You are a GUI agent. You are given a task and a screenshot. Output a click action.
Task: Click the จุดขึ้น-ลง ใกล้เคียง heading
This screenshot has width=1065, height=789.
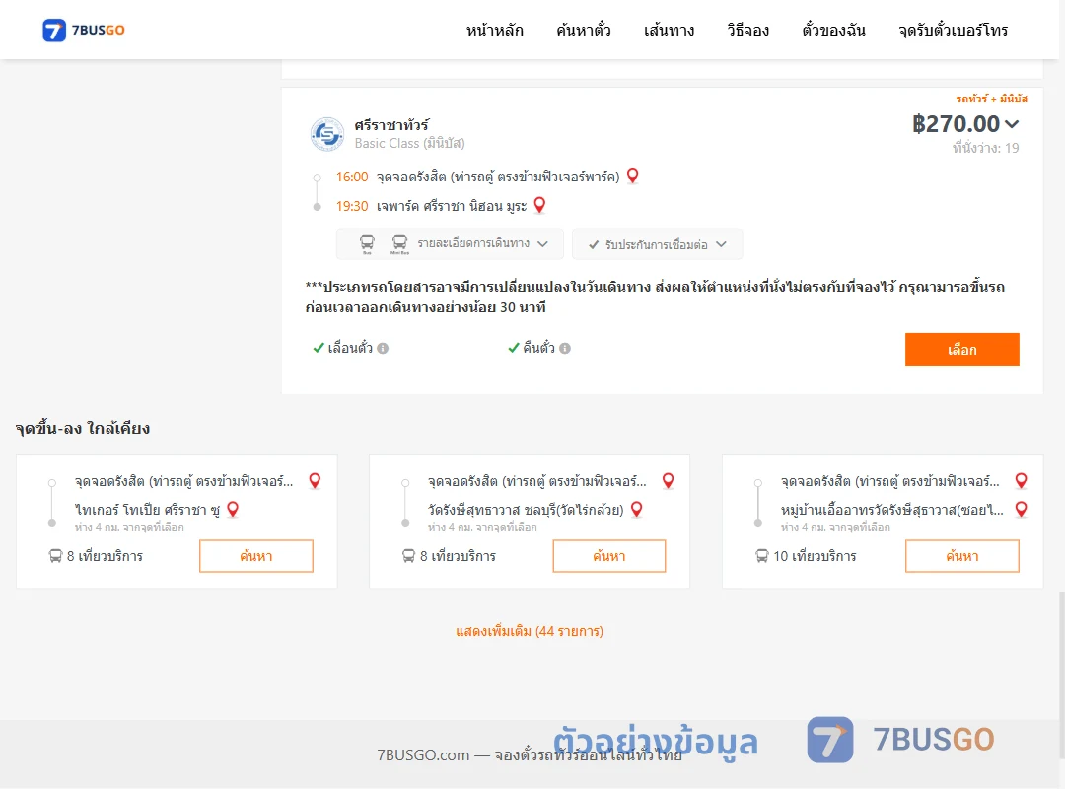83,428
